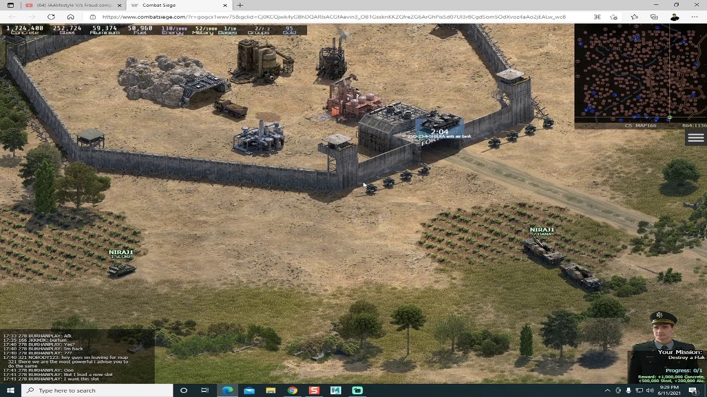Image resolution: width=707 pixels, height=397 pixels.
Task: Select the NIRAJ1 SCORP tank unit
Action: [122, 270]
